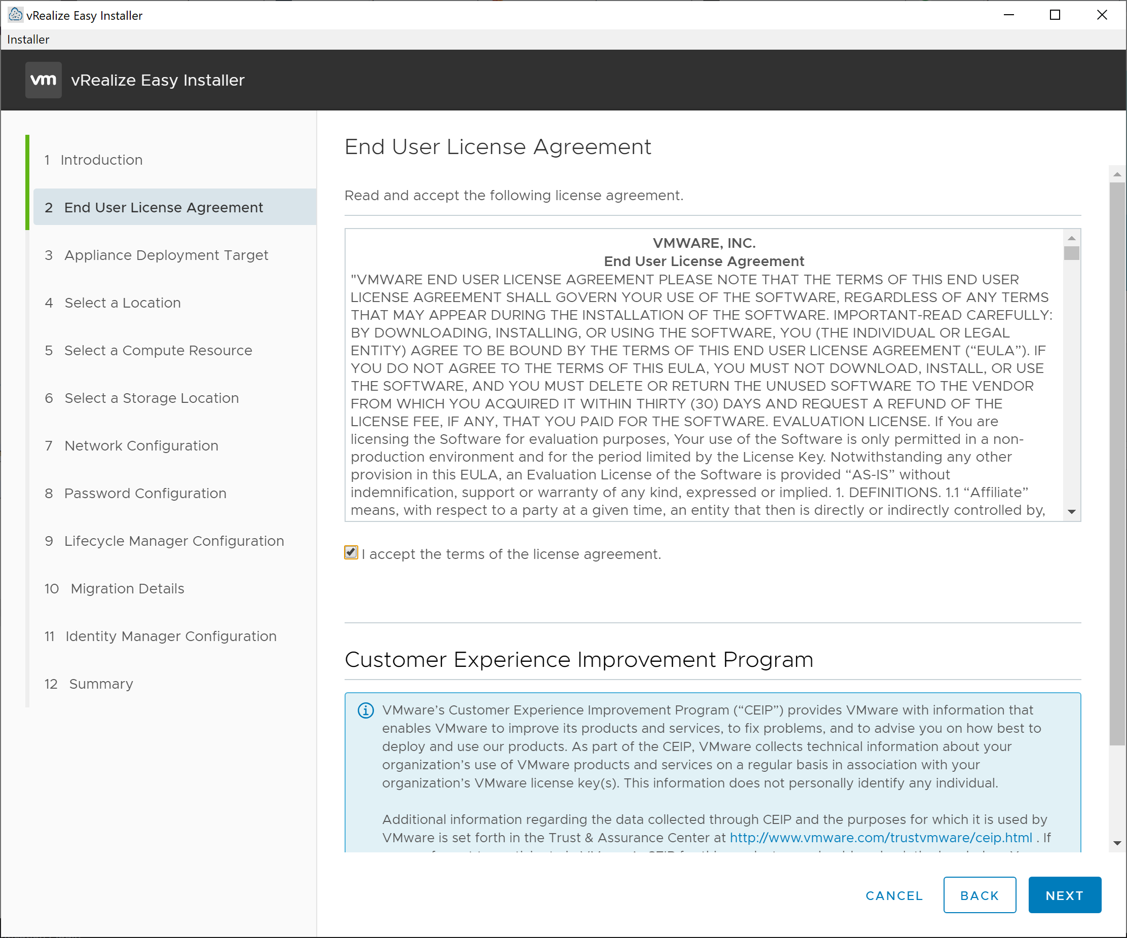This screenshot has height=938, width=1127.
Task: Click page scrollbar down arrow
Action: pos(1117,843)
